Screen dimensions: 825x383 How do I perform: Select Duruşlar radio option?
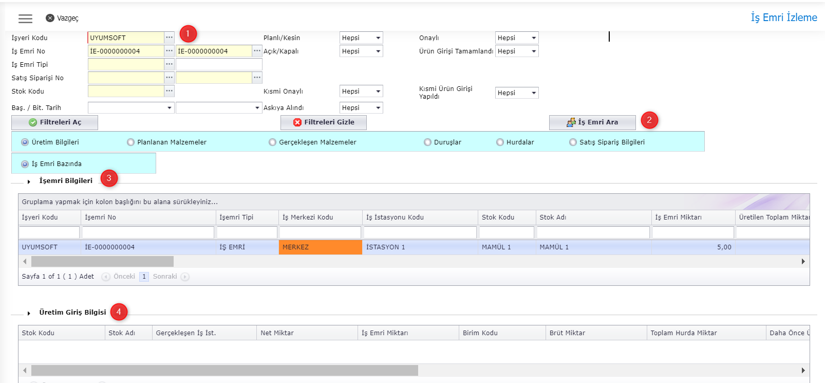[x=427, y=142]
